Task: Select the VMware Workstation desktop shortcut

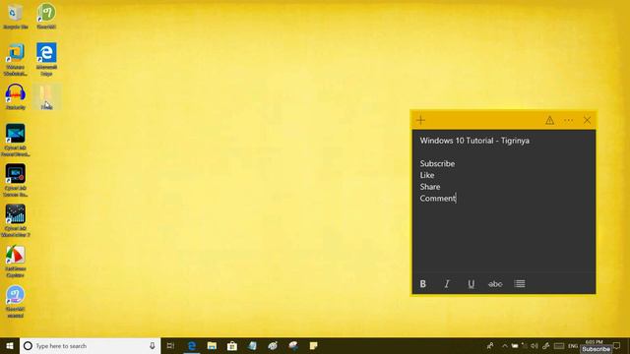Action: point(16,59)
